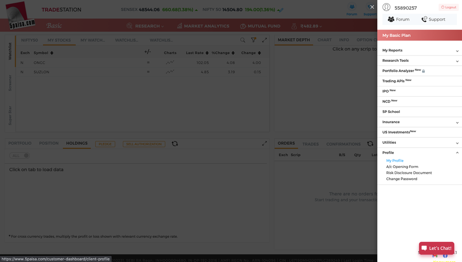The width and height of the screenshot is (462, 262).
Task: Select the Screener vertical tab
Action: coord(10,82)
